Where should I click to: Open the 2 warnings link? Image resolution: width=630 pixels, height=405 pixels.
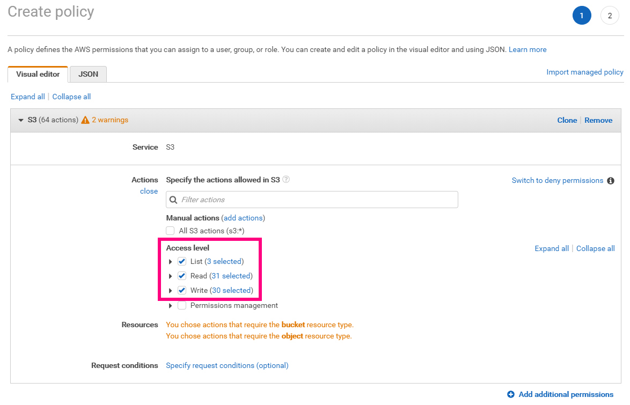click(x=110, y=120)
